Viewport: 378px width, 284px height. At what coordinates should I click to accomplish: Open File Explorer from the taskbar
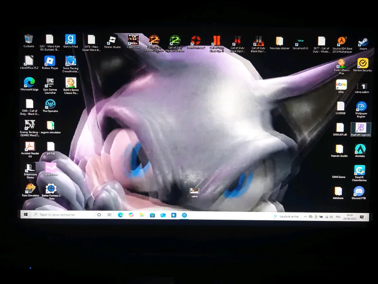coord(142,215)
